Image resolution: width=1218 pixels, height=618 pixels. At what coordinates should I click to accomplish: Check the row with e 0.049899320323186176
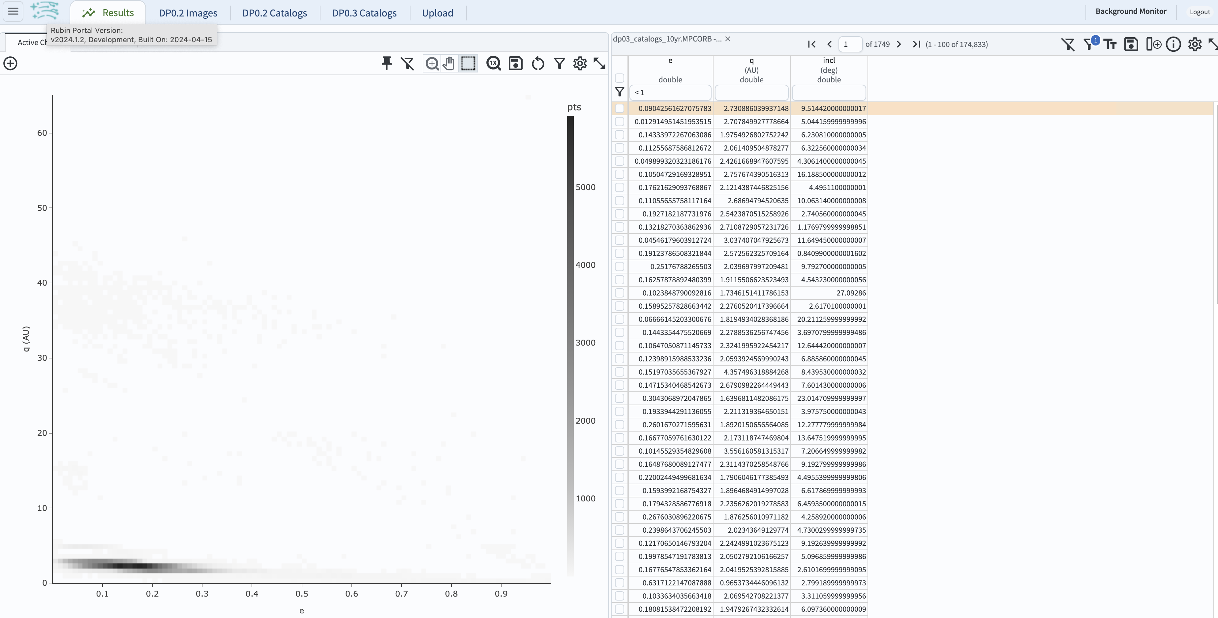(x=620, y=161)
